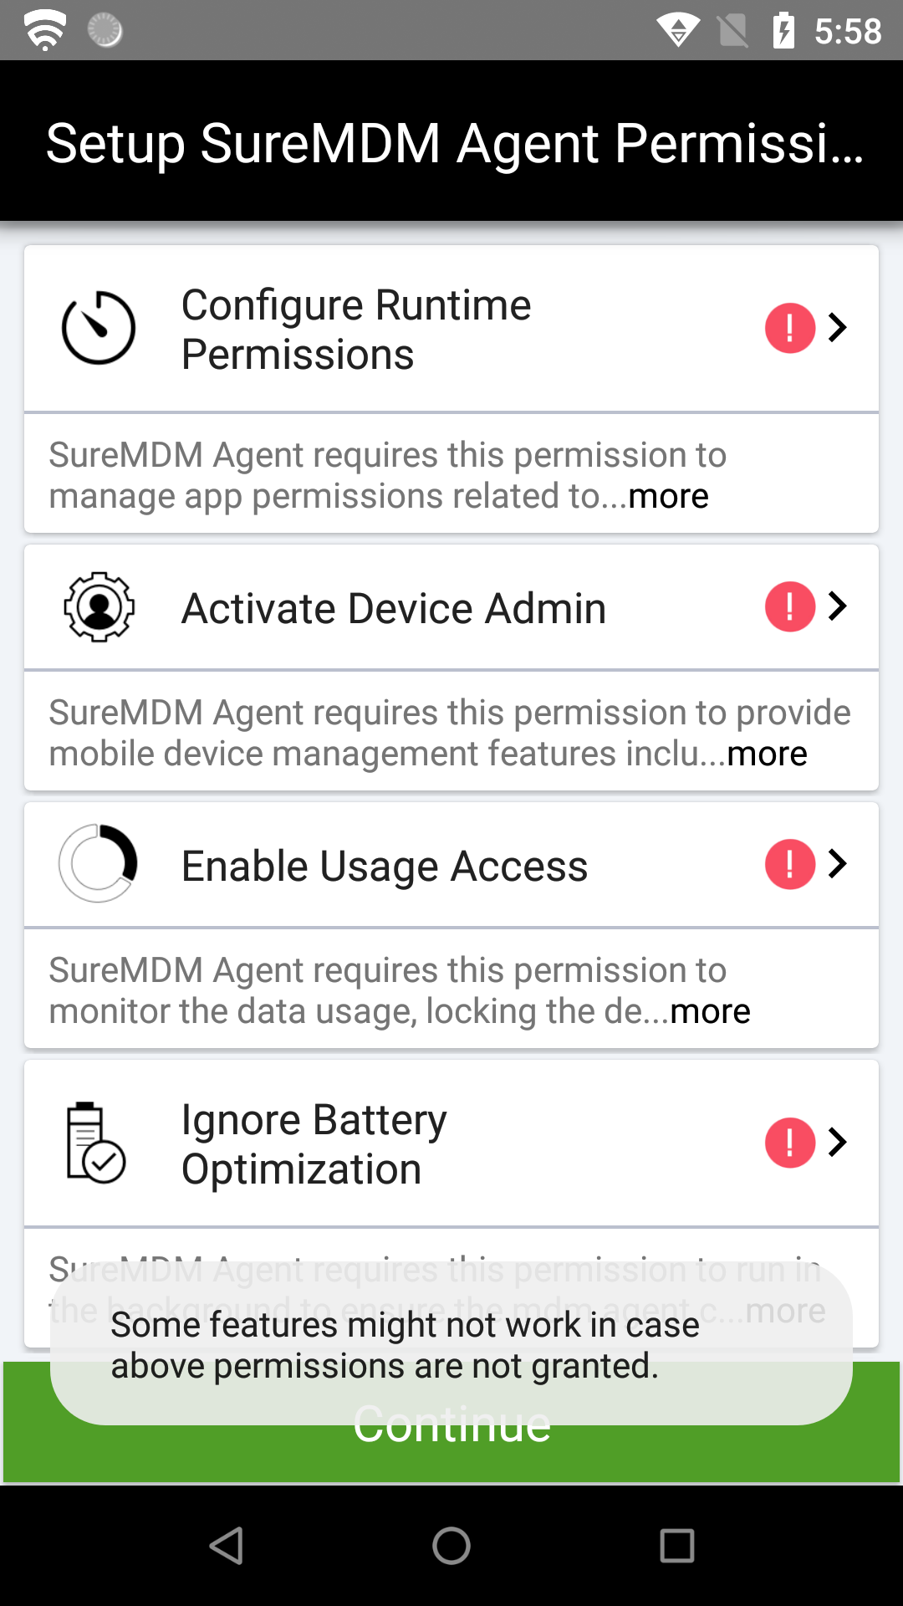Tap red alert icon for Battery Optimization
903x1606 pixels.
(x=789, y=1143)
